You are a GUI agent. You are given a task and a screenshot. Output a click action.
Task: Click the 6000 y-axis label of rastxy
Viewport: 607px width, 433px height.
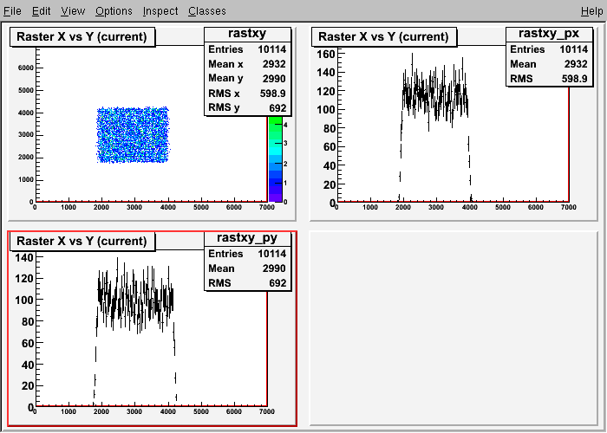click(25, 68)
